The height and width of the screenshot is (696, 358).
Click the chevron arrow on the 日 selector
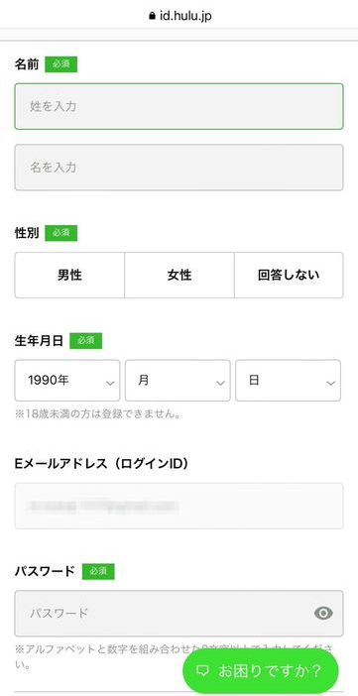click(330, 383)
